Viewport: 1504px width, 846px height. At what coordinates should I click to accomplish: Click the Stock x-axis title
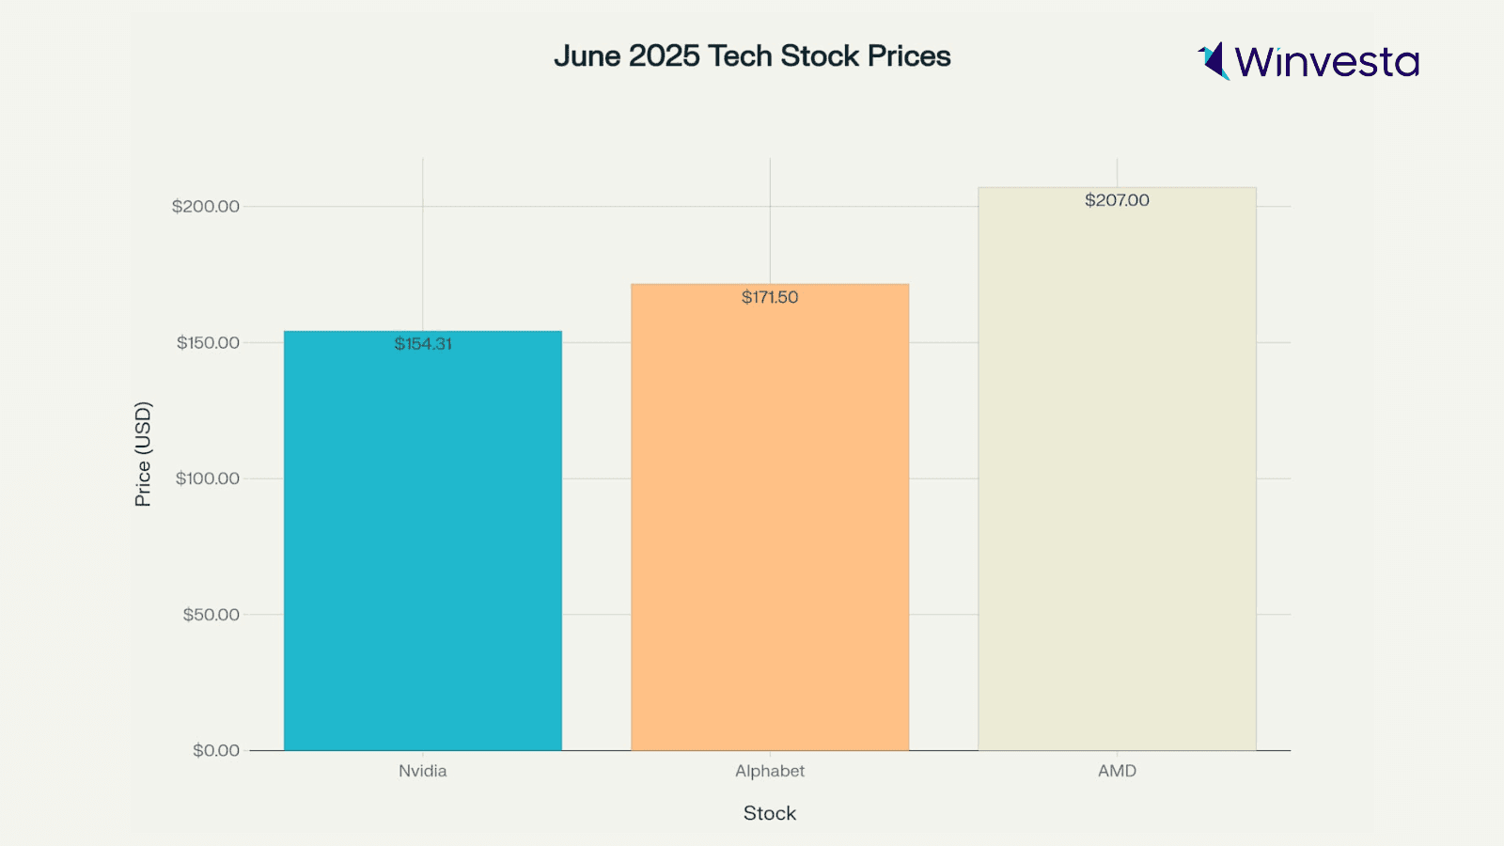coord(770,813)
